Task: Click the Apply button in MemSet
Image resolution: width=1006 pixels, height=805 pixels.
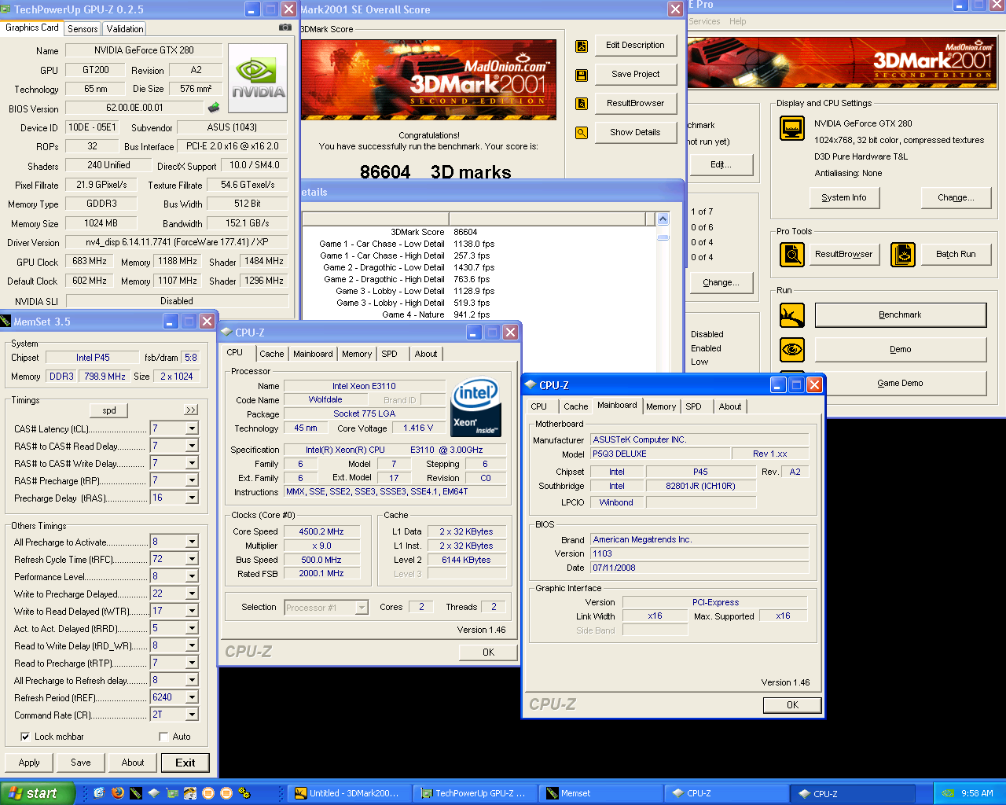Action: (29, 763)
